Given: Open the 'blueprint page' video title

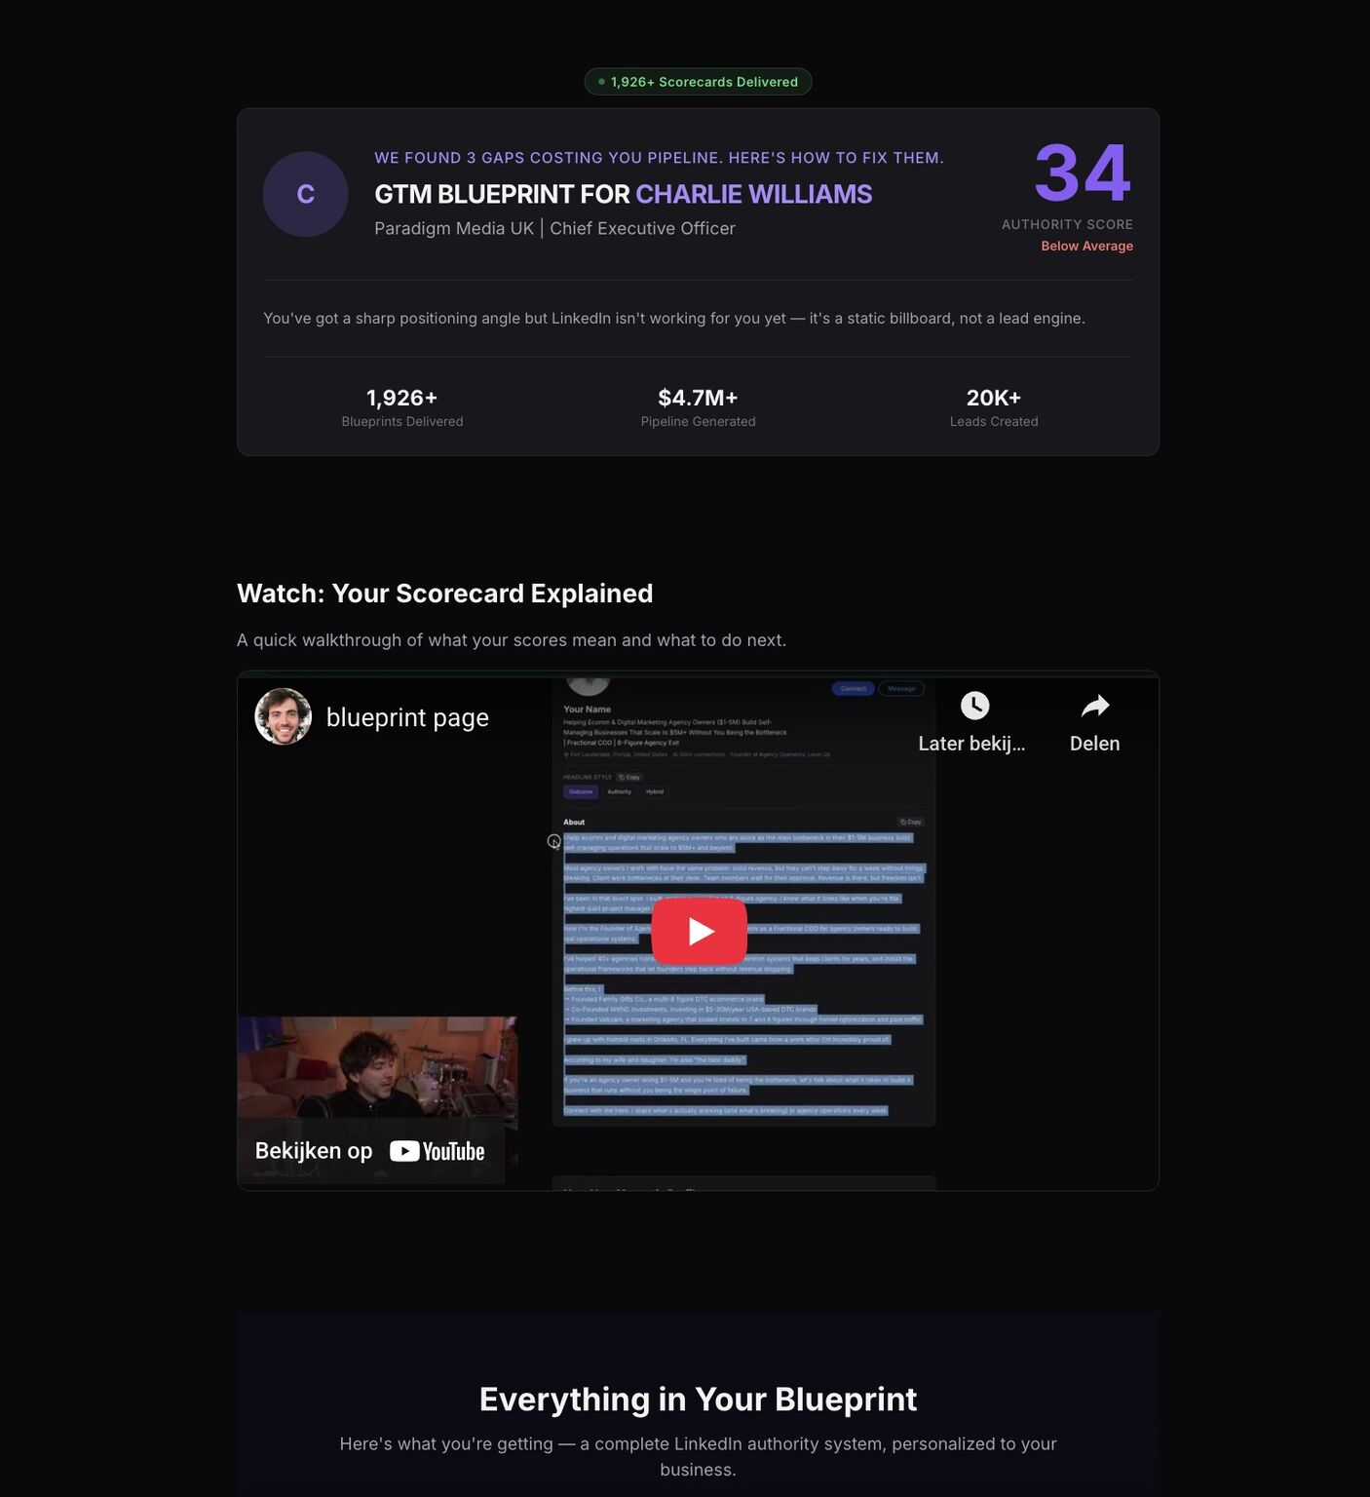Looking at the screenshot, I should (407, 717).
